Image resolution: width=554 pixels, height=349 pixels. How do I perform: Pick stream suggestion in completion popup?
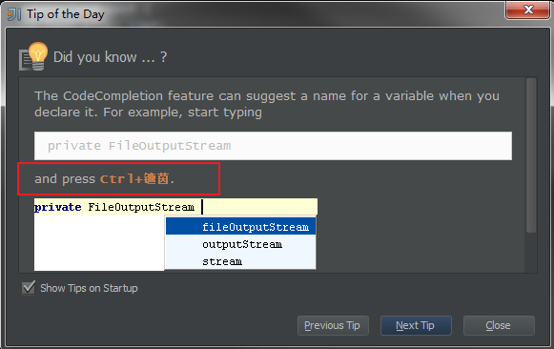(x=240, y=261)
